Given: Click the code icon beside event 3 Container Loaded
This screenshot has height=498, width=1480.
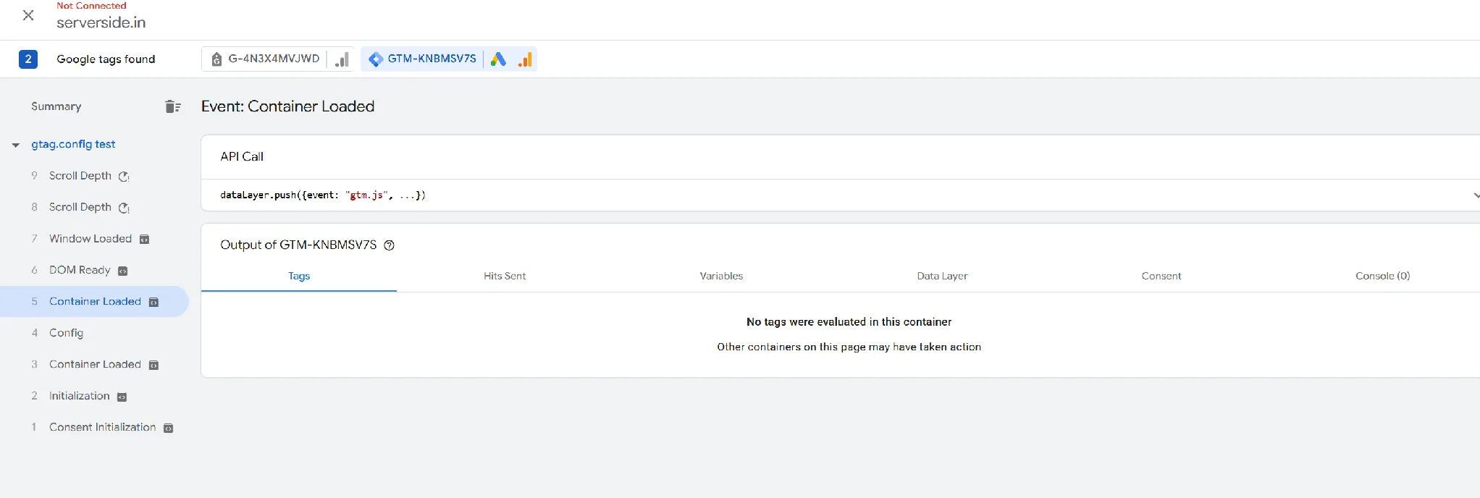Looking at the screenshot, I should (x=154, y=365).
